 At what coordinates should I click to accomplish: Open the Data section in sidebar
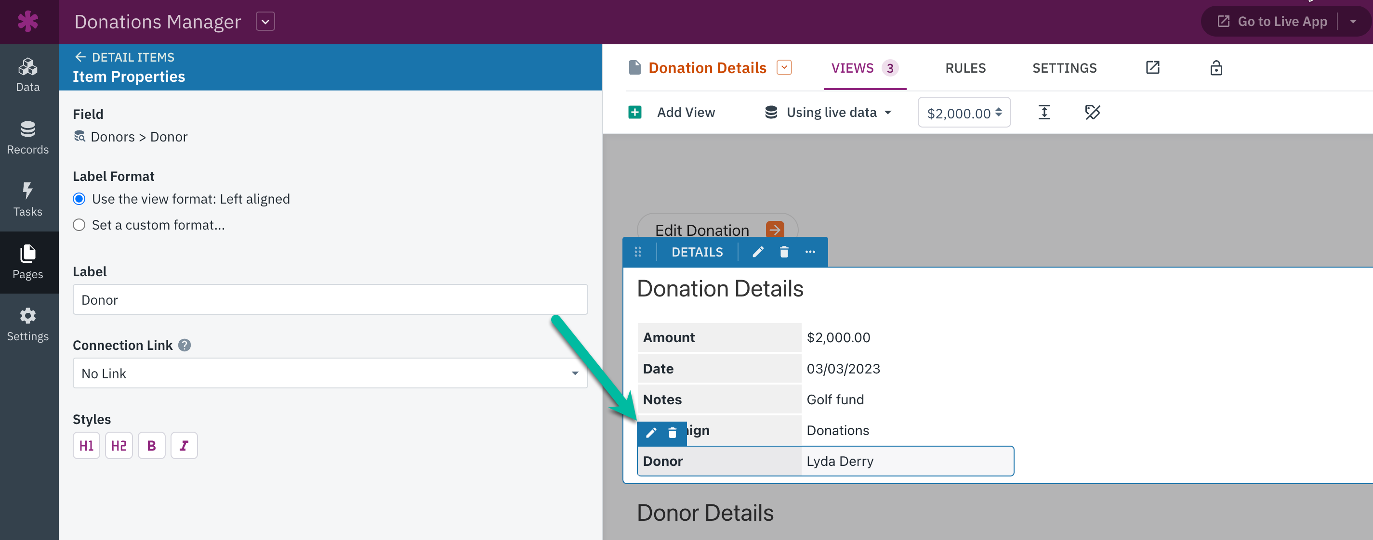[x=28, y=75]
